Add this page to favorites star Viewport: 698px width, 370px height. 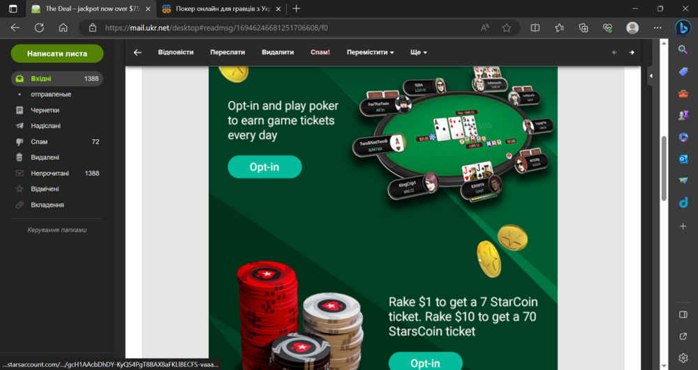tap(507, 28)
